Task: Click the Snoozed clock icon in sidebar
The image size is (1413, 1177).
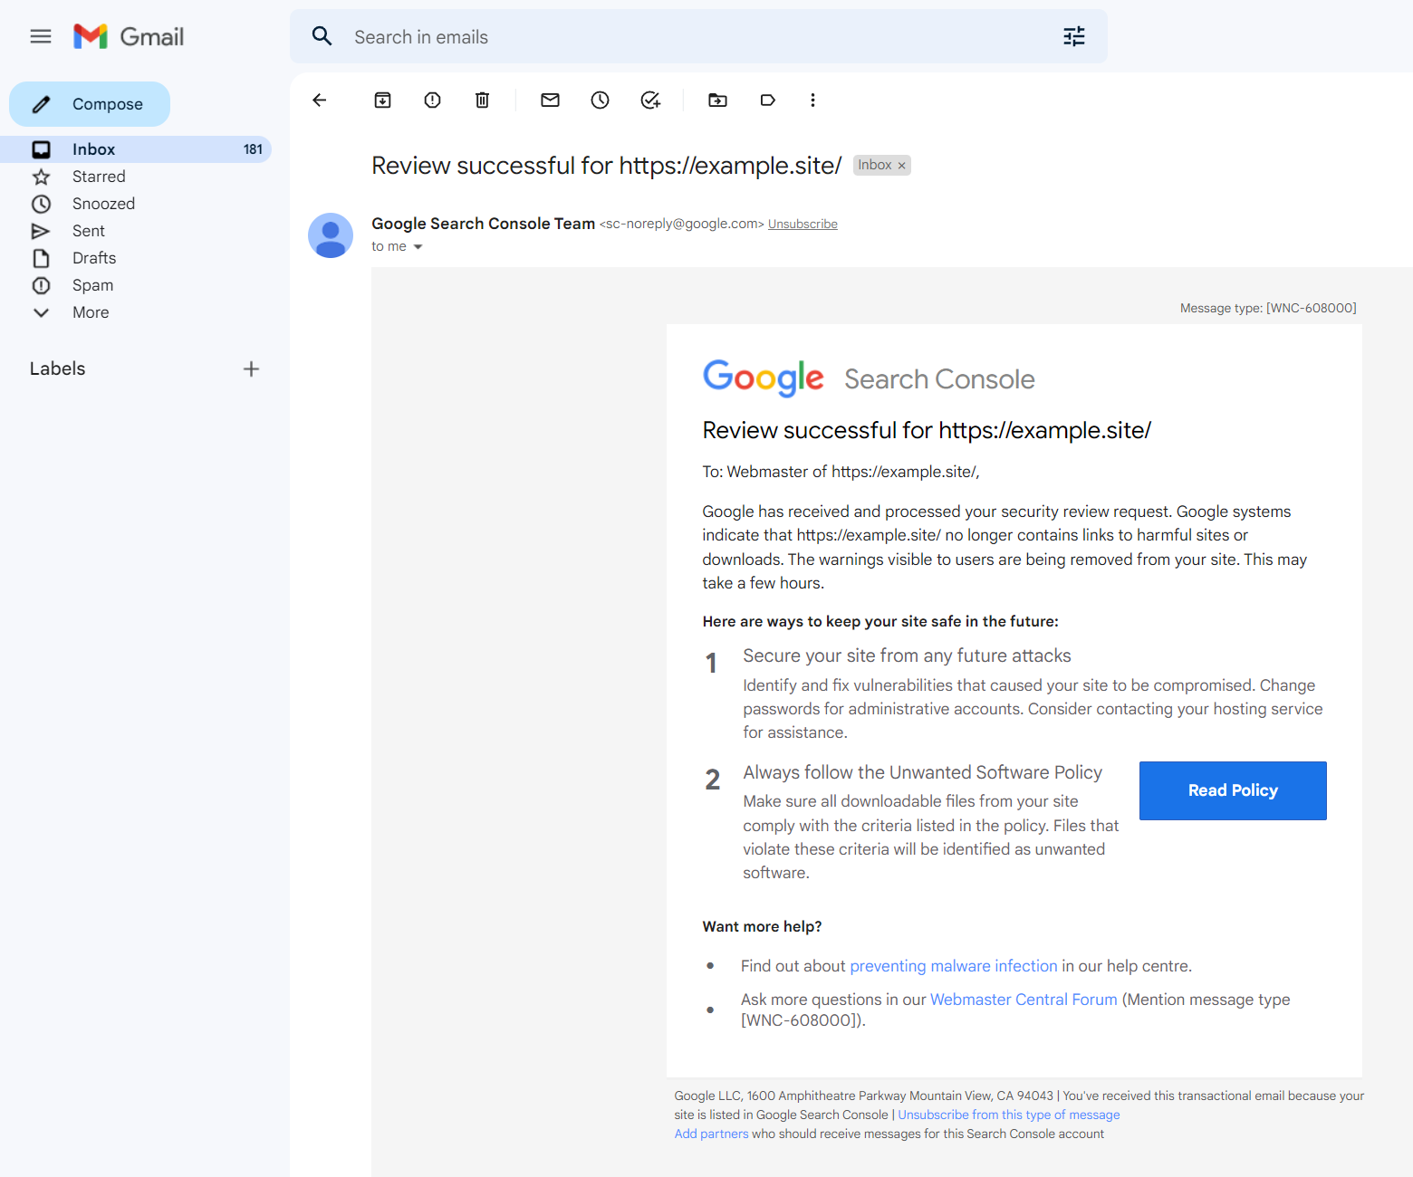Action: [41, 204]
